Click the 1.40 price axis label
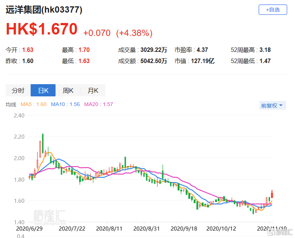 coord(19,222)
